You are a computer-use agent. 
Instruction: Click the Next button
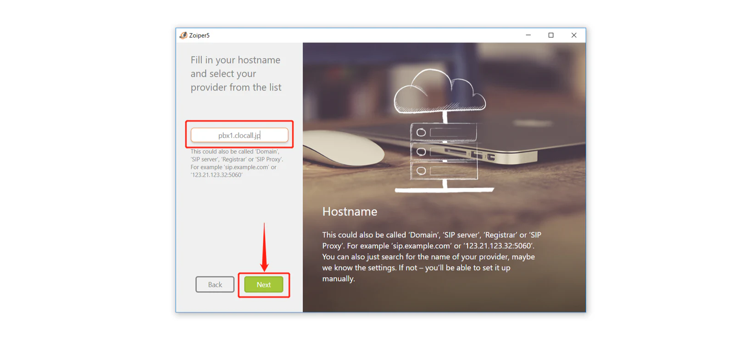[x=264, y=285]
